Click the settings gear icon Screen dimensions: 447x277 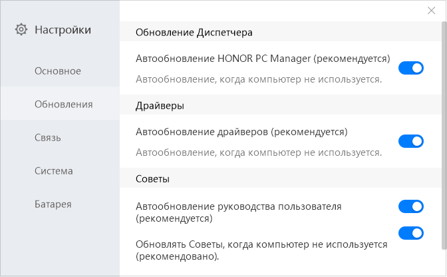pos(22,29)
